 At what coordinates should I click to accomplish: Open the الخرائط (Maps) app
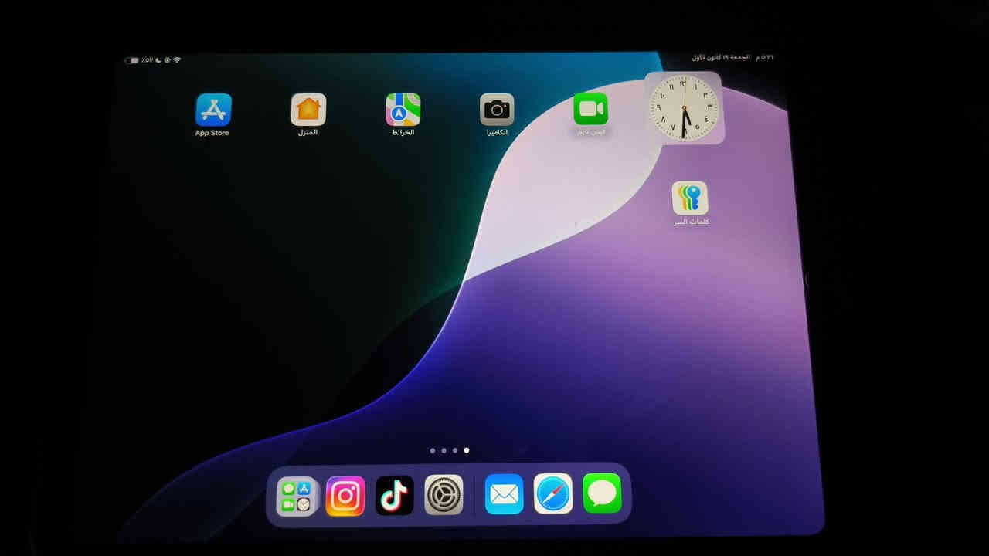pyautogui.click(x=402, y=108)
